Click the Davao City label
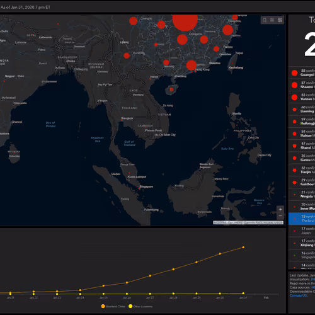Image resolution: width=315 pixels, height=315 pixels. pos(265,155)
